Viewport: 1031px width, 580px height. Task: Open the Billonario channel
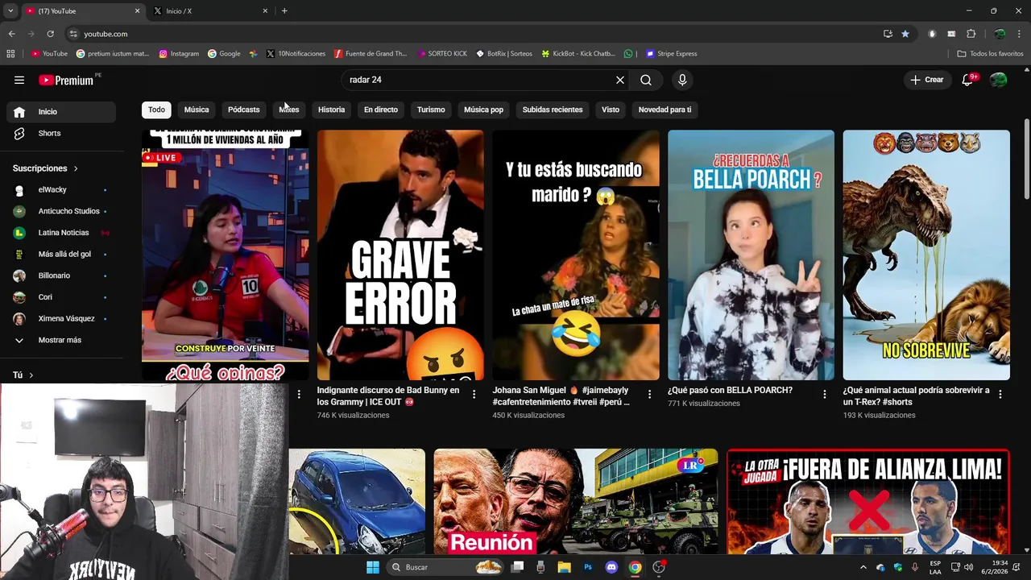(x=61, y=275)
